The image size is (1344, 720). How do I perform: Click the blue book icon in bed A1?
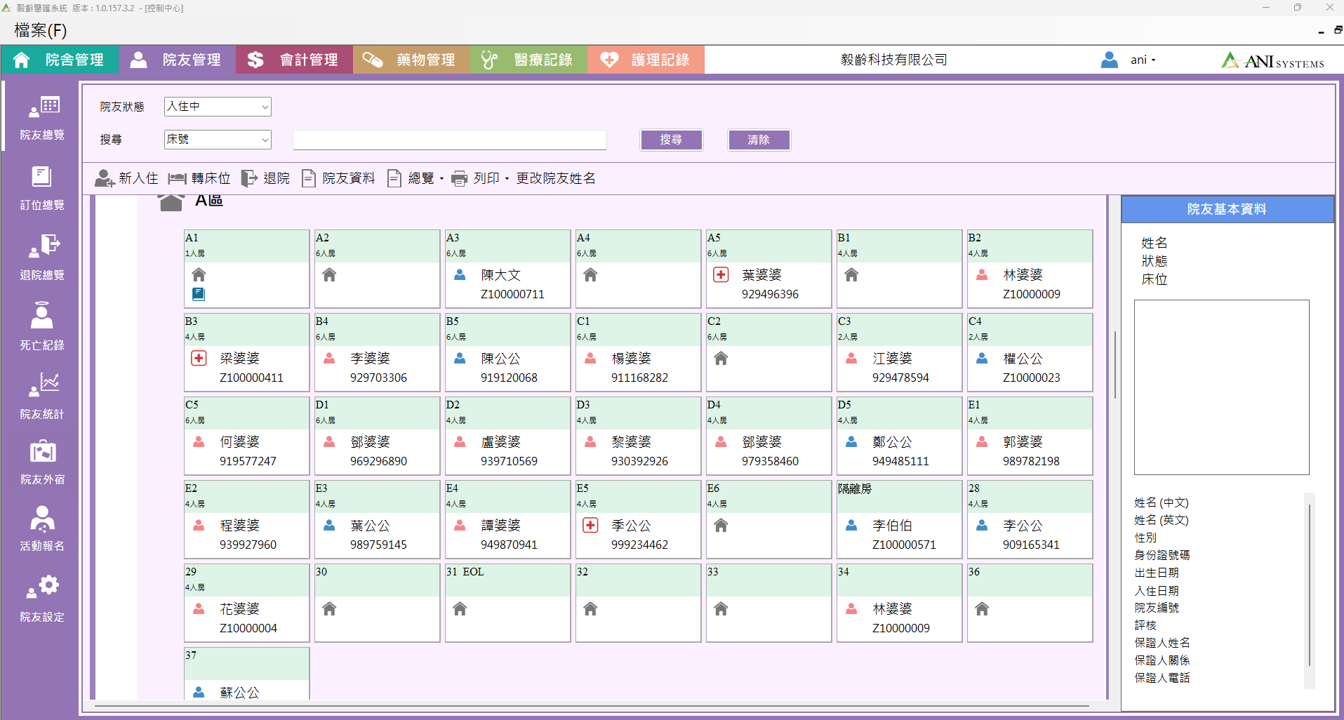tap(199, 294)
